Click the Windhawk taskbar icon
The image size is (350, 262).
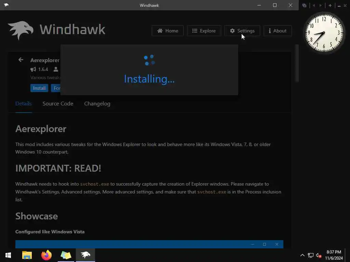tap(85, 255)
